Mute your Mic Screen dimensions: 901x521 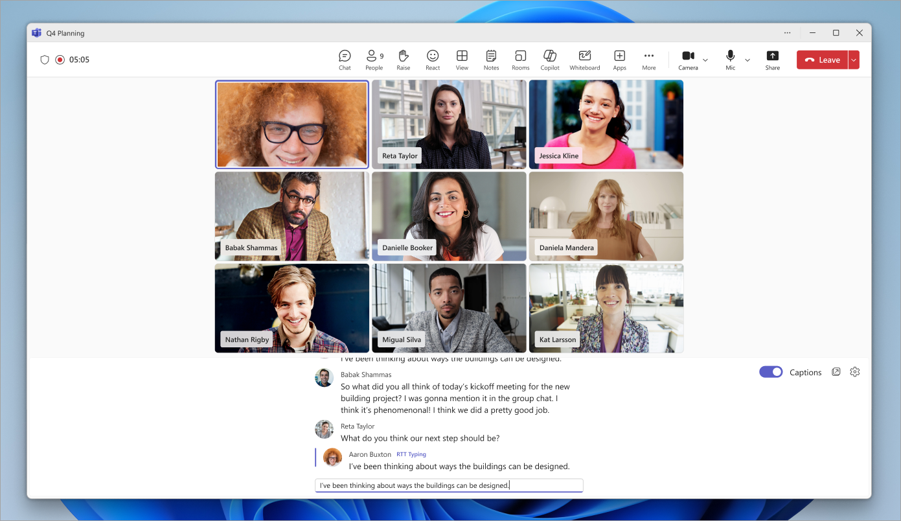coord(729,59)
